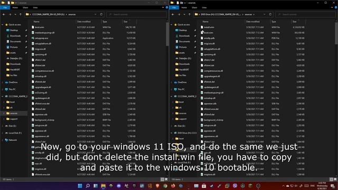Open File menu in left window

pyautogui.click(x=5, y=7)
